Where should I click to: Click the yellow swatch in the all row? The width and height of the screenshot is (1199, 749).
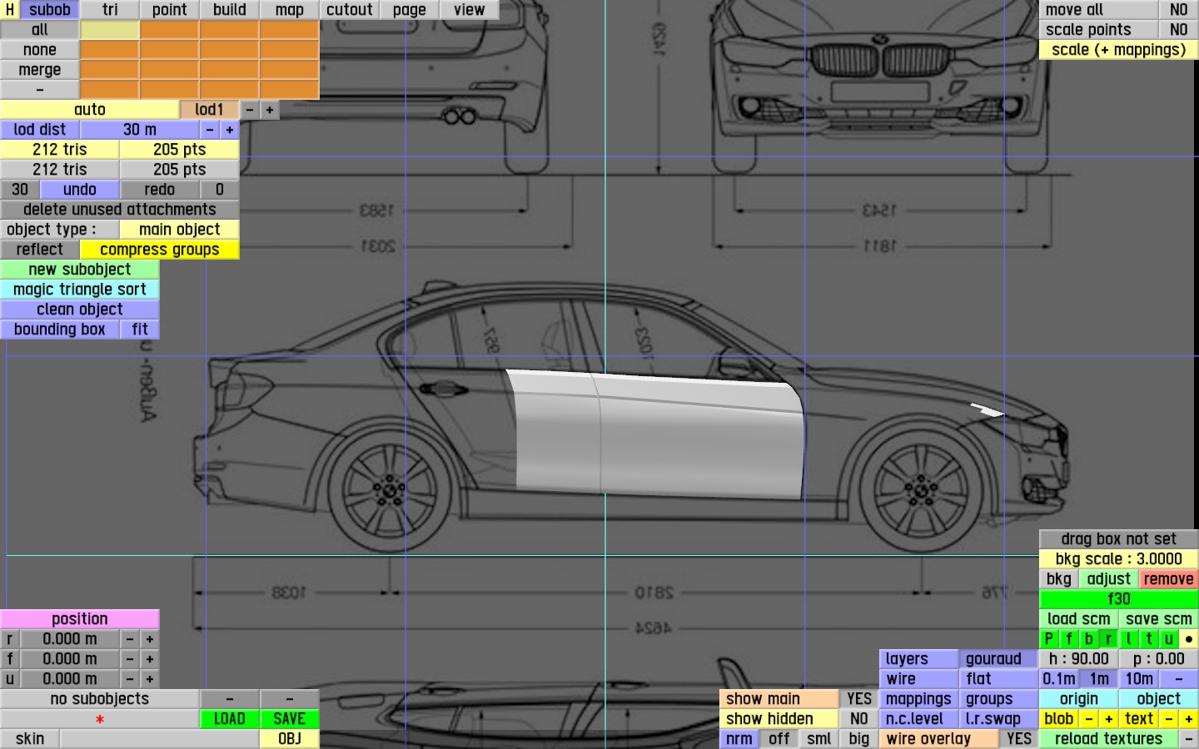(110, 30)
